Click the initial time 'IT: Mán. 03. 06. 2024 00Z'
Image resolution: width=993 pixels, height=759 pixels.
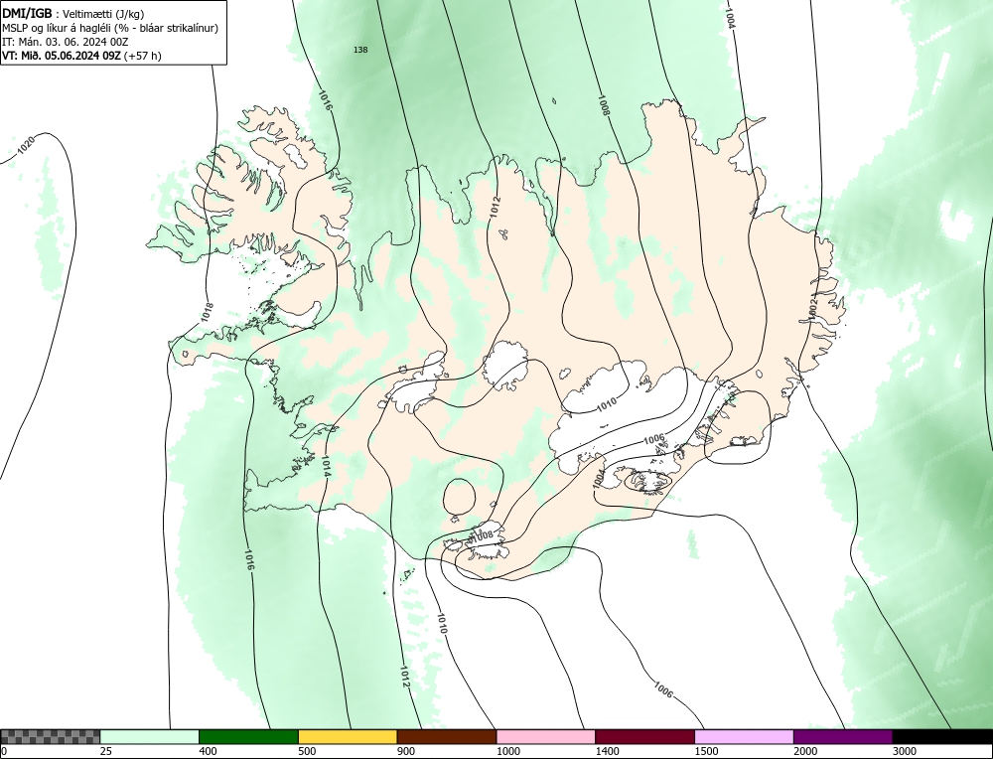(x=66, y=42)
